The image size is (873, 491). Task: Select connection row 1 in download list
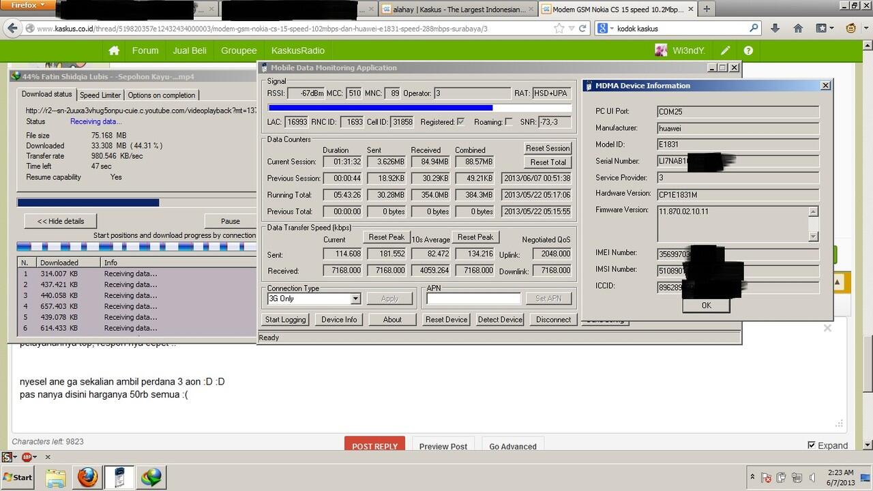[136, 273]
